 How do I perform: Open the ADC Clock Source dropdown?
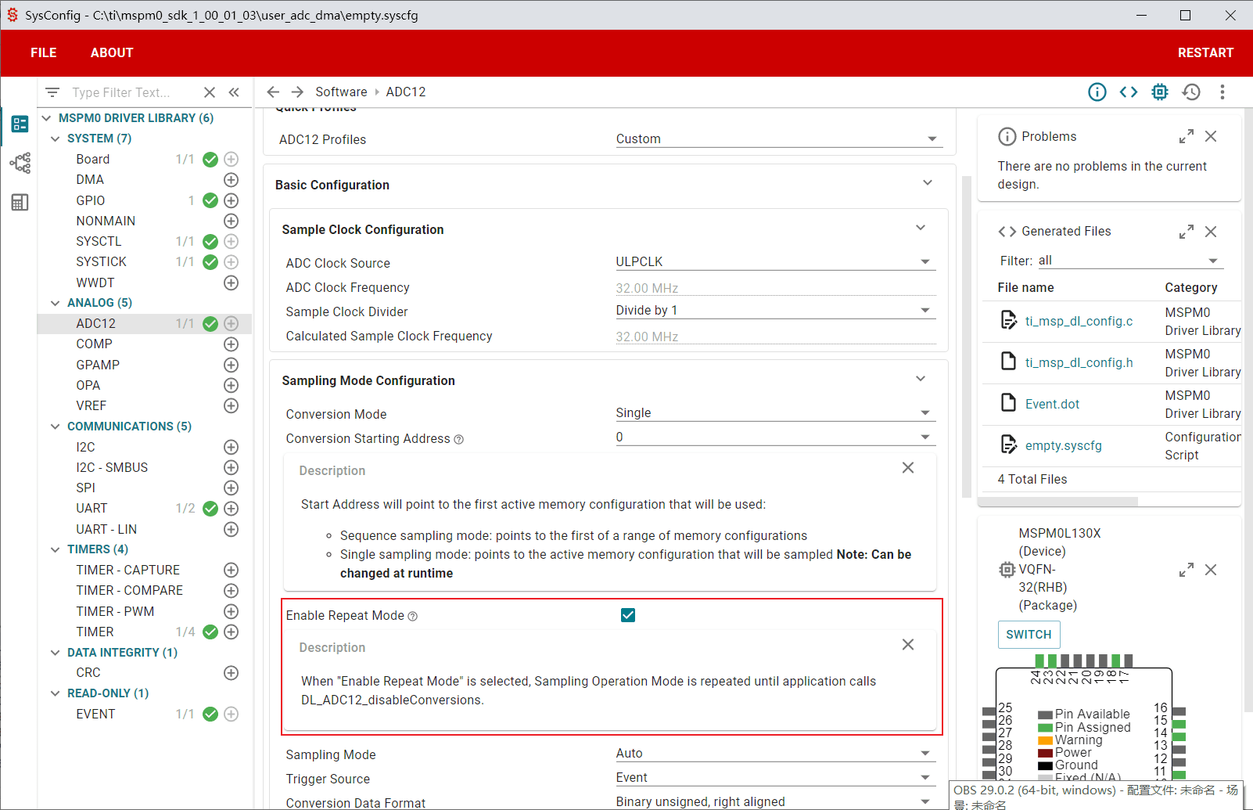pyautogui.click(x=776, y=261)
